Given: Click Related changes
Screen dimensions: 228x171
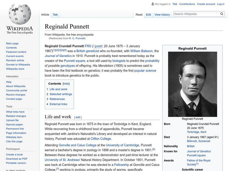Looking at the screenshot, I should 16,116.
